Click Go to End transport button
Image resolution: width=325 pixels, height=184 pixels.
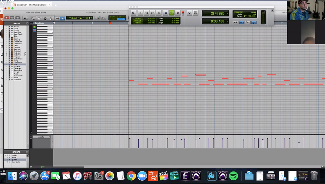tap(159, 13)
